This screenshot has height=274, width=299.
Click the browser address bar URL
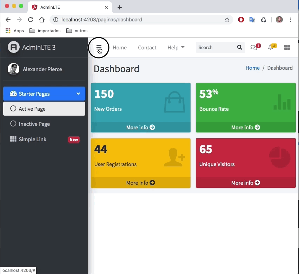point(102,20)
